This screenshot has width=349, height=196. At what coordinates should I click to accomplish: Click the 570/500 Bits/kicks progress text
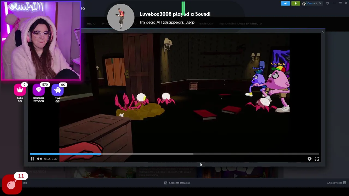[x=38, y=101]
